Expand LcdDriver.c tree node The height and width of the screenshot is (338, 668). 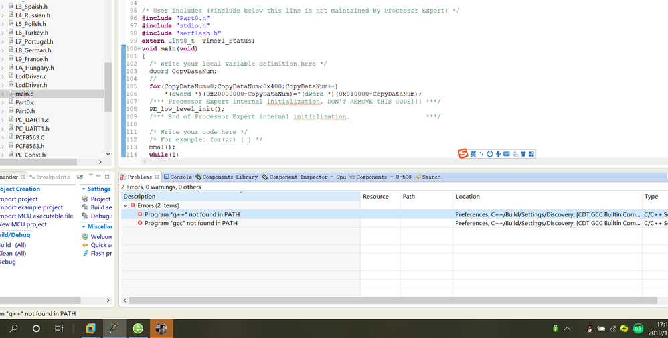click(3, 76)
